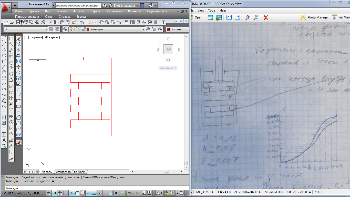Toggle Grid display in status bar
The image size is (350, 197).
tap(60, 193)
